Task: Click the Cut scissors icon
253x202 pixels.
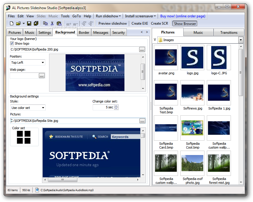Action: click(x=52, y=23)
